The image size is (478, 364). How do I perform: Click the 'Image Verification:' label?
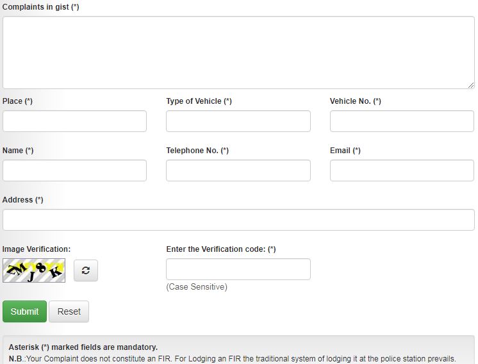[x=37, y=249]
